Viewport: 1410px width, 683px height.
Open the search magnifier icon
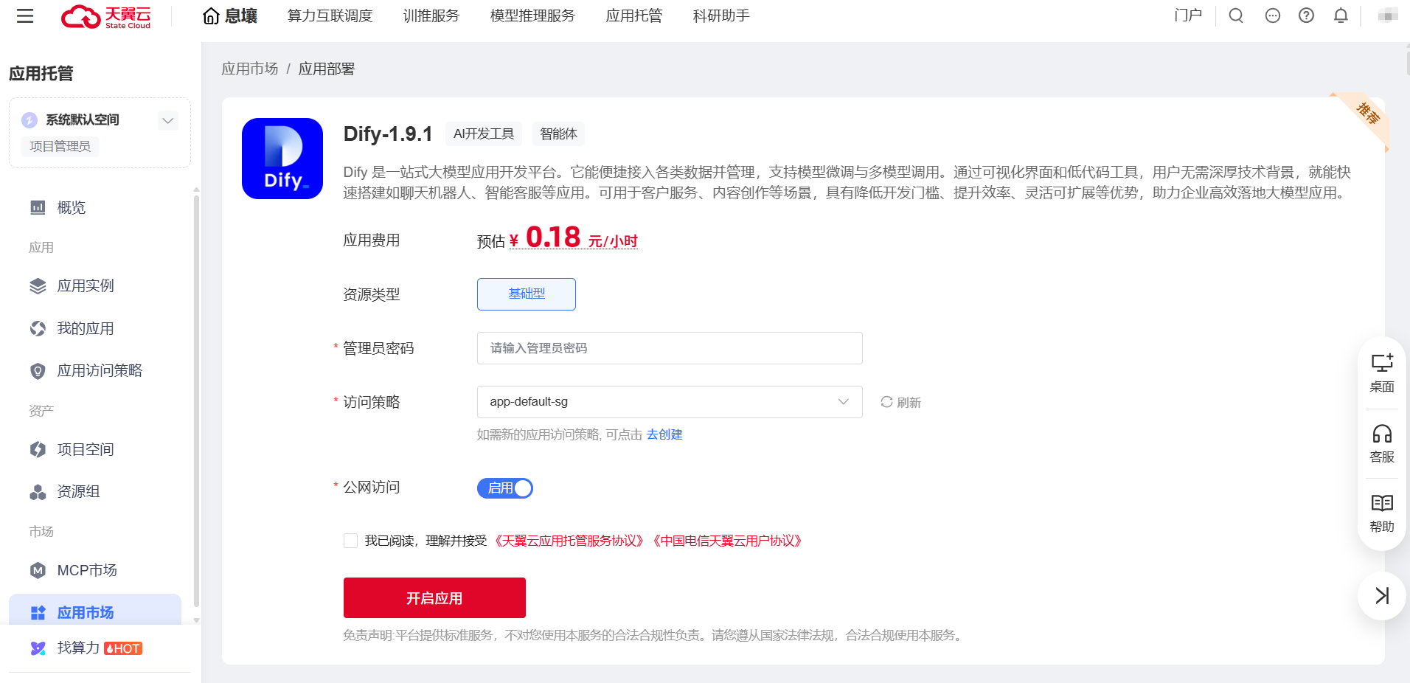(1236, 15)
